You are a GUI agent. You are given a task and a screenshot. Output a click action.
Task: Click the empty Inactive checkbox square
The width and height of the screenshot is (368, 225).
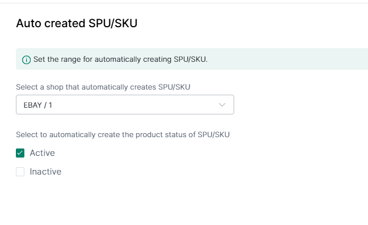point(20,172)
